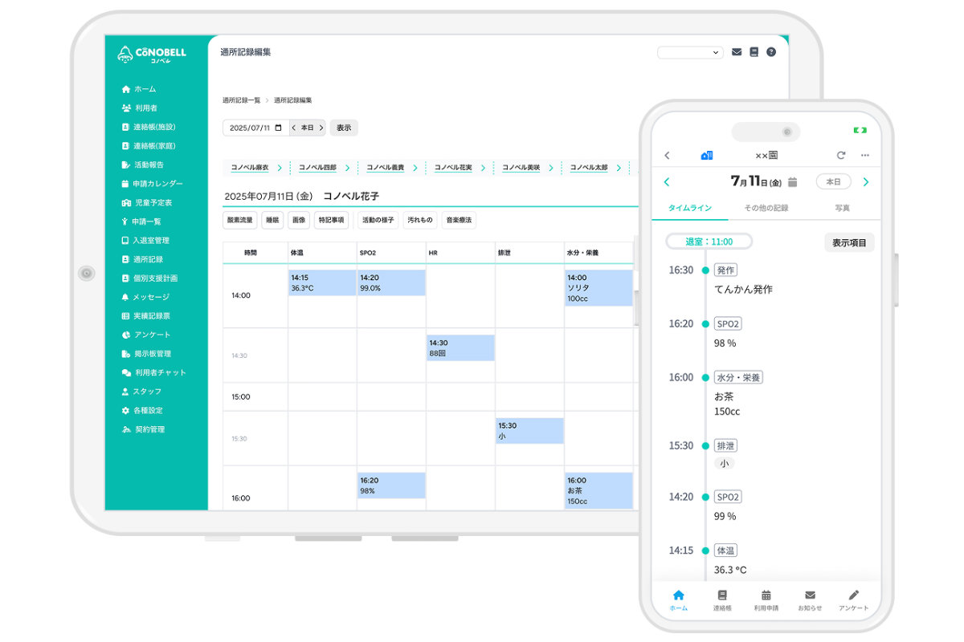This screenshot has width=964, height=642.
Task: Switch to その他の記録 tab on phone
Action: [x=766, y=208]
